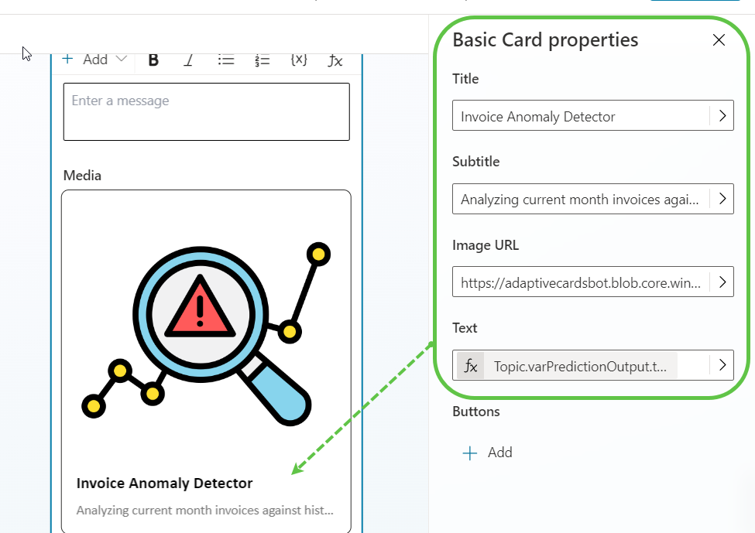Click the Title field showing Invoice Anomaly Detector

[x=581, y=115]
